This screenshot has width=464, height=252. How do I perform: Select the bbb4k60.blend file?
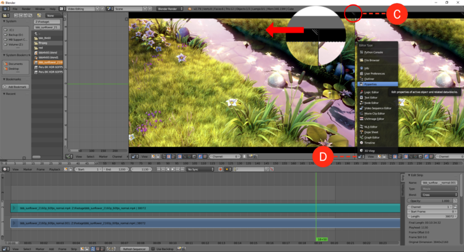pos(47,52)
